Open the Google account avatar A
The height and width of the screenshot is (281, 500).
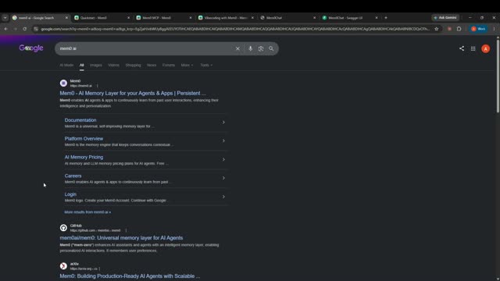click(x=486, y=48)
